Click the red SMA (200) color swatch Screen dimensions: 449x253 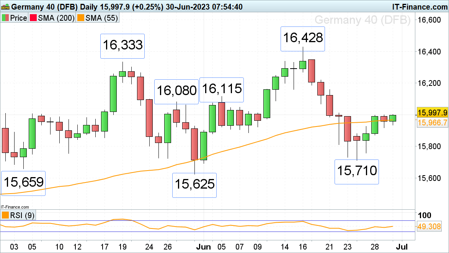coord(33,18)
